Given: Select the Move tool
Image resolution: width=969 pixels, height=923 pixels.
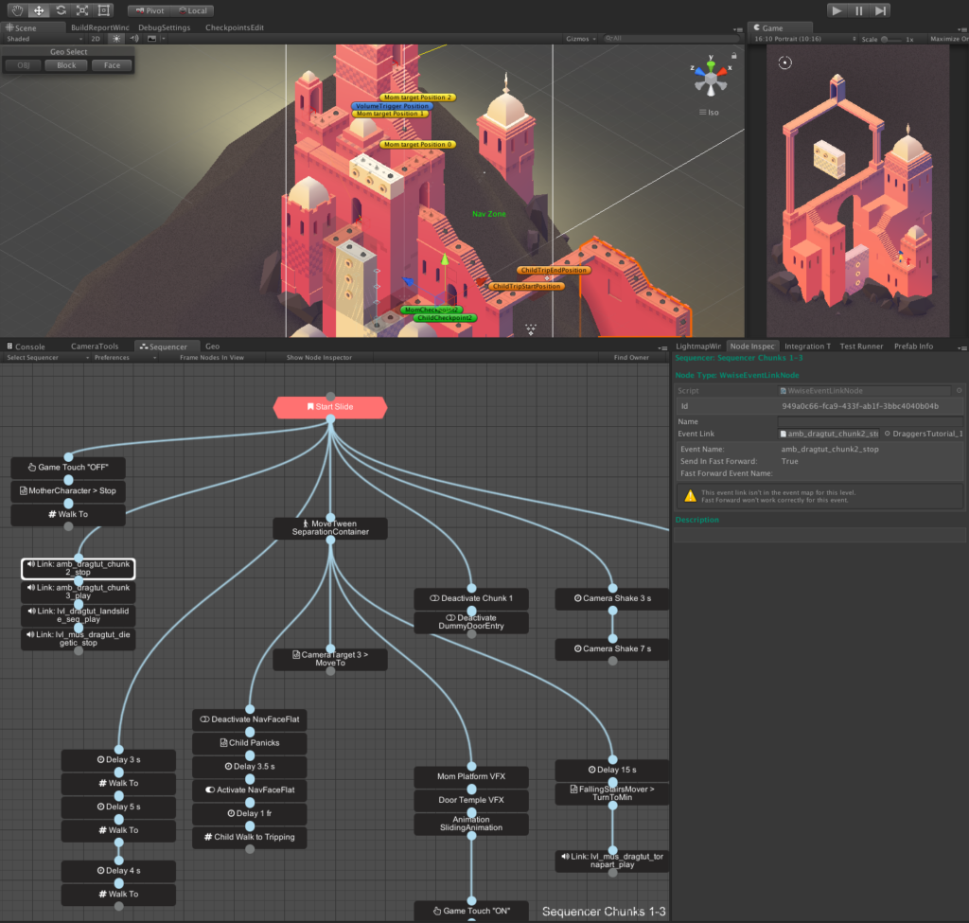Looking at the screenshot, I should [39, 10].
